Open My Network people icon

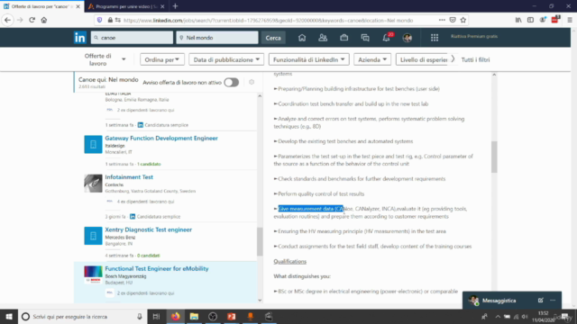point(323,38)
